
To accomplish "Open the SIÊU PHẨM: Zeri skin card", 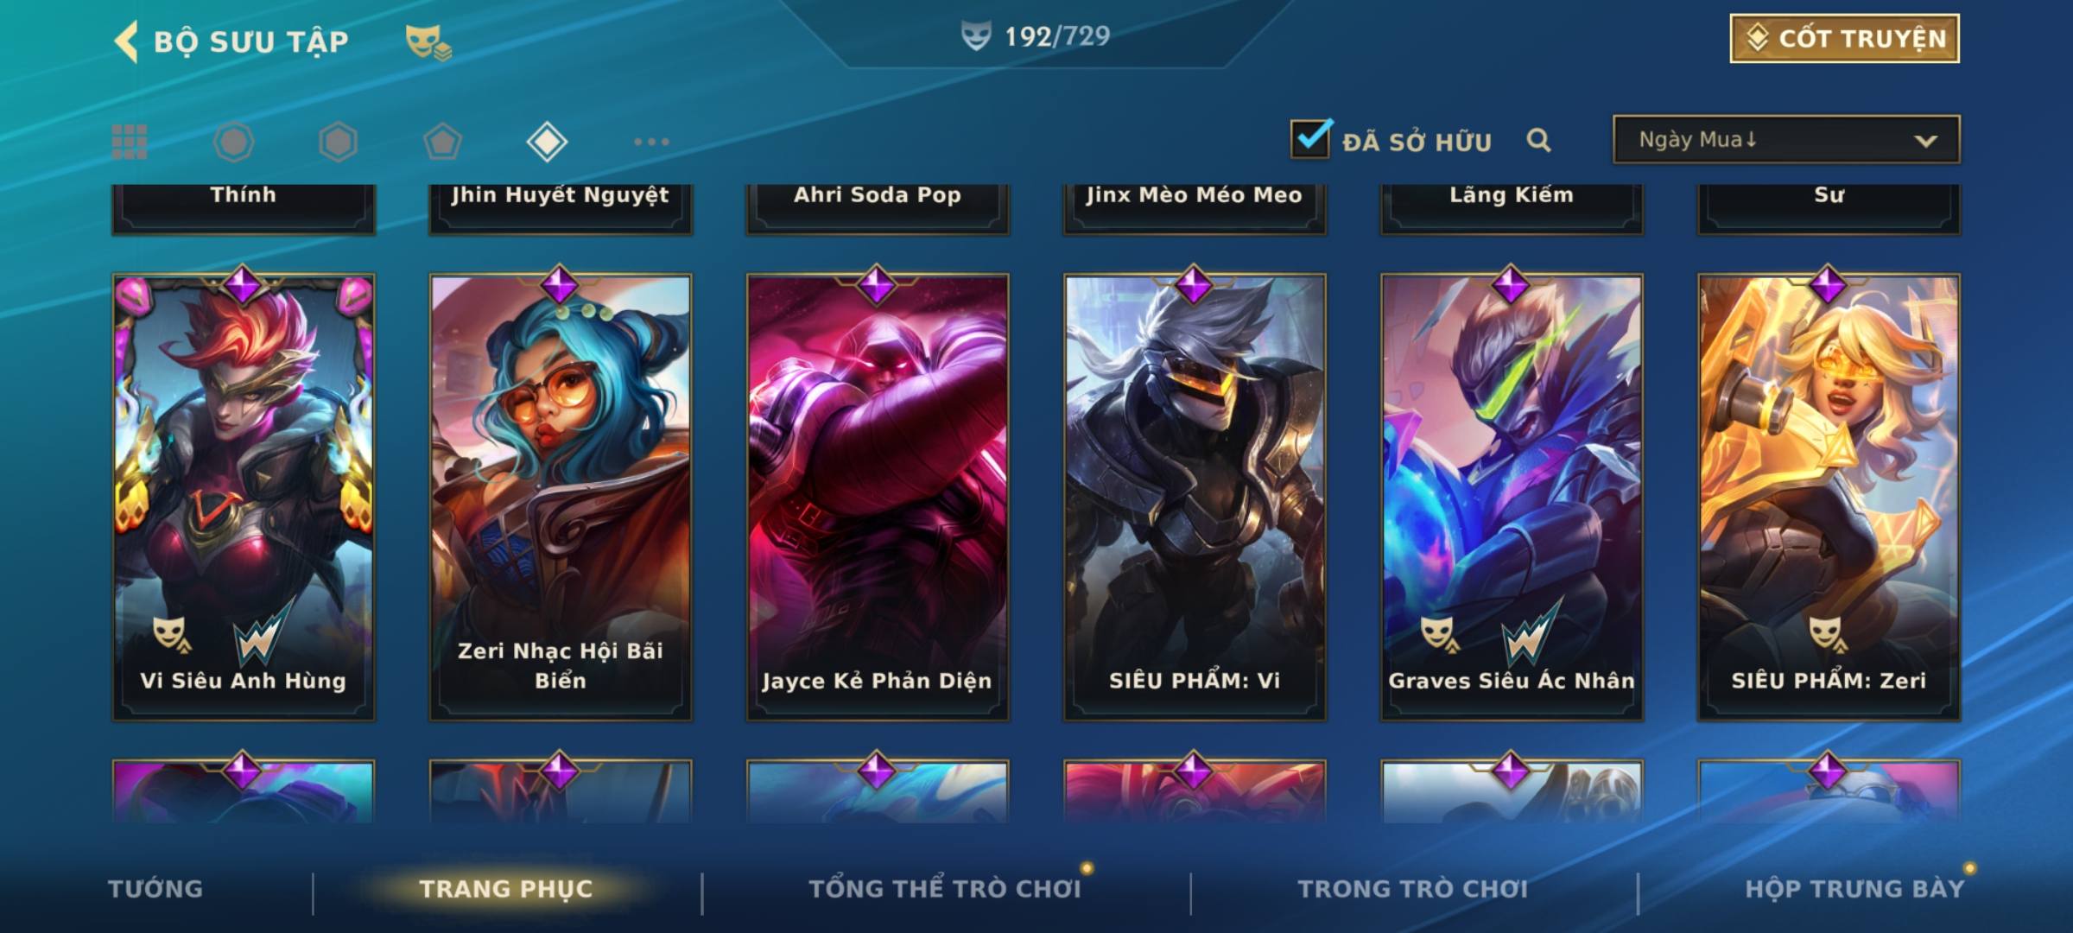I will 1829,497.
